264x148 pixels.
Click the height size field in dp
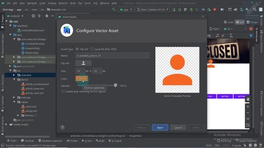(97, 71)
